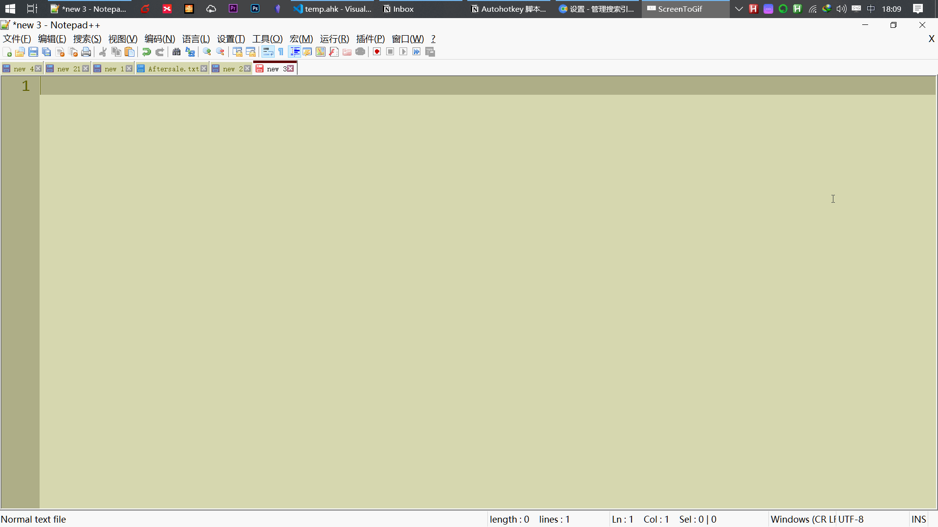Open the 文件(F) menu
Image resolution: width=938 pixels, height=527 pixels.
click(17, 39)
